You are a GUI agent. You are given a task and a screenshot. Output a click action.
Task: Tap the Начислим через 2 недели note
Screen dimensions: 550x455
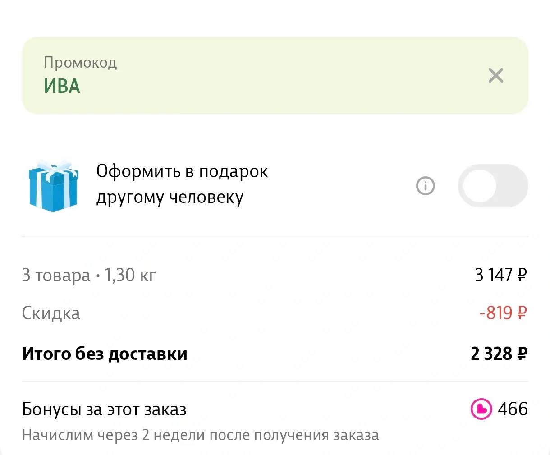point(201,435)
